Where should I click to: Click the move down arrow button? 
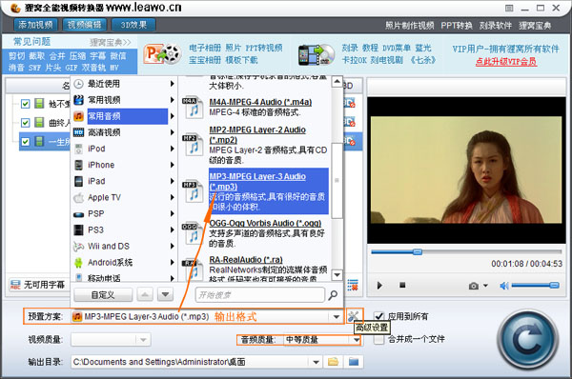[x=165, y=294]
